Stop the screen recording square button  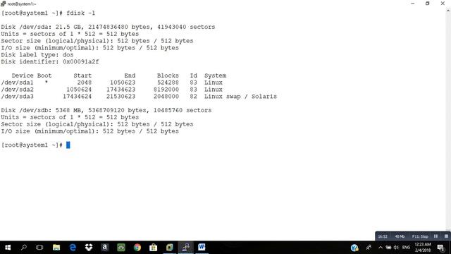point(446,236)
